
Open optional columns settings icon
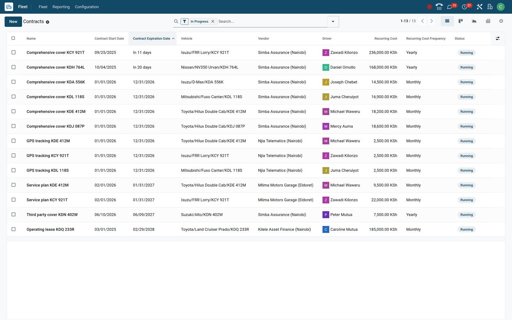click(x=498, y=38)
